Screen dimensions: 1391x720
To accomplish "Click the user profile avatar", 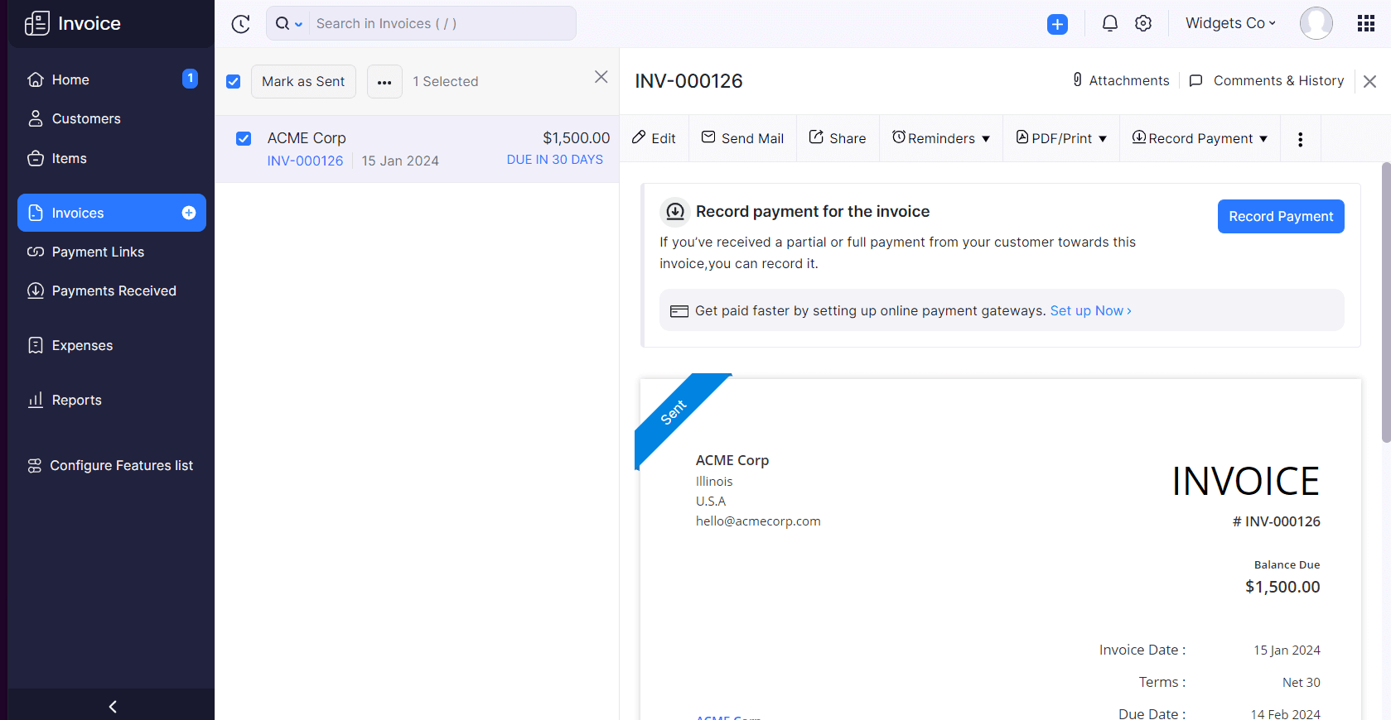I will (1316, 23).
